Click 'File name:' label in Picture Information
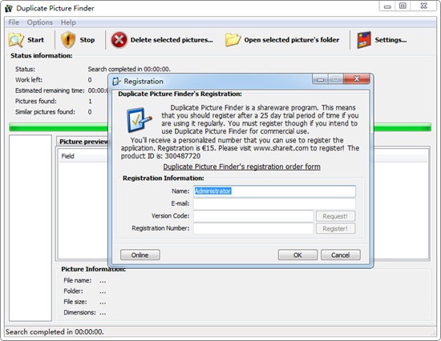 pyautogui.click(x=78, y=280)
